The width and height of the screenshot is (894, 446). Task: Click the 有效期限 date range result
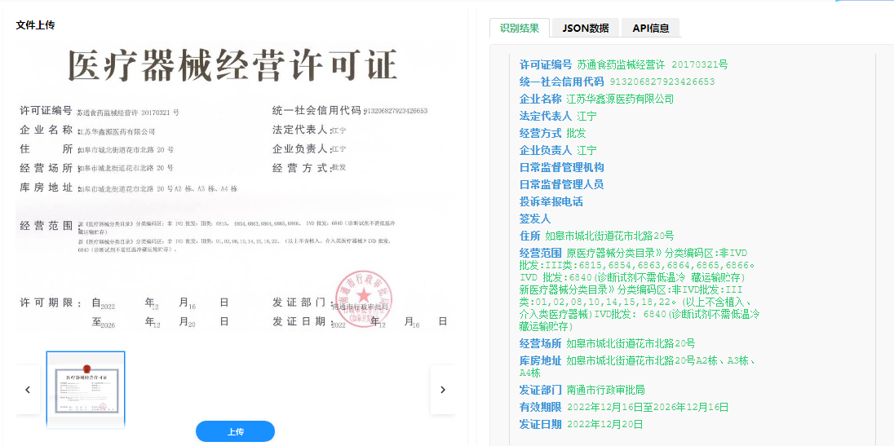[647, 407]
